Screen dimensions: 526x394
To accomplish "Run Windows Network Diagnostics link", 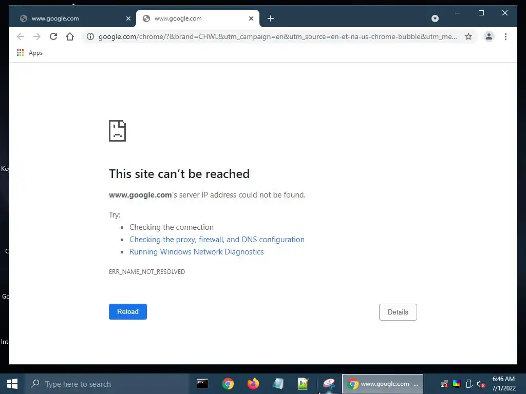I will [x=197, y=252].
